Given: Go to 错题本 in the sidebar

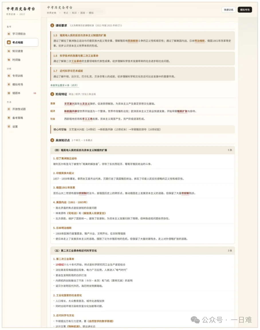Looking at the screenshot, I should tap(21, 93).
